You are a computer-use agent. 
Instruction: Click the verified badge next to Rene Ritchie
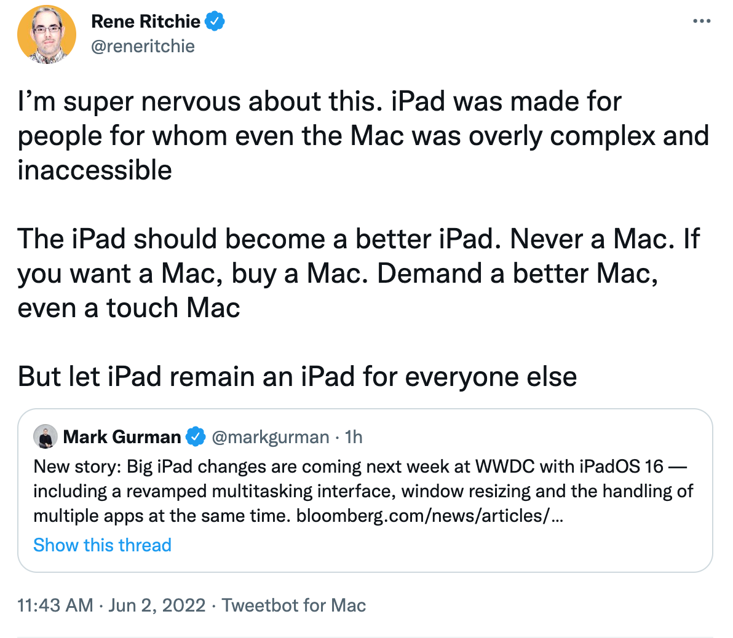pyautogui.click(x=215, y=20)
